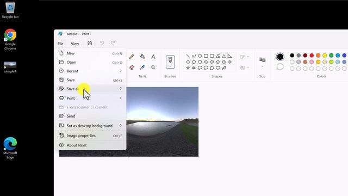This screenshot has width=348, height=196.
Task: Click the save icon in the title toolbar
Action: tap(90, 44)
